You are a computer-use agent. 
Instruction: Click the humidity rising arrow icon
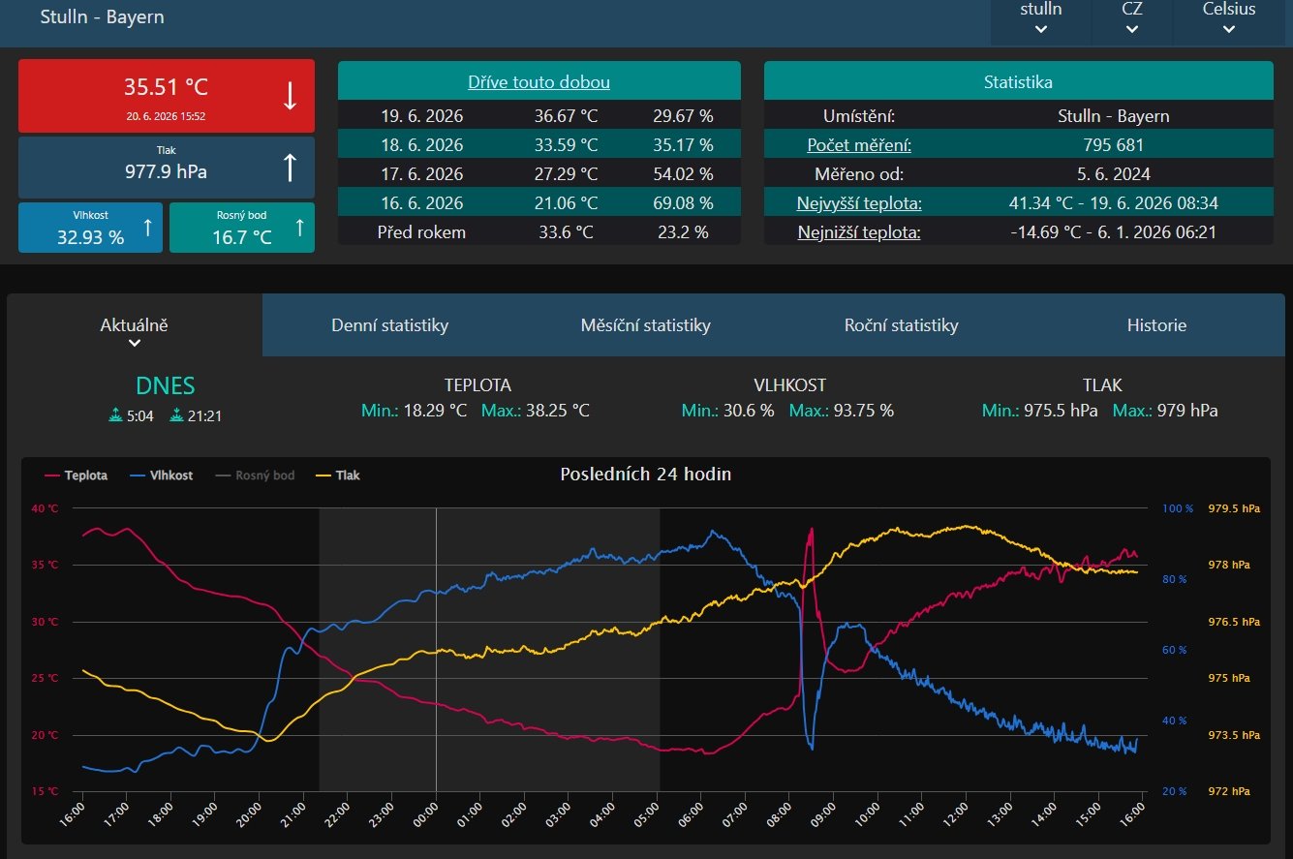147,228
